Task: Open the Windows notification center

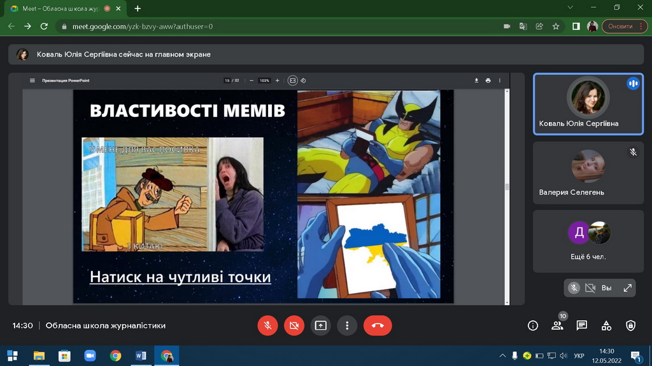Action: click(x=635, y=356)
